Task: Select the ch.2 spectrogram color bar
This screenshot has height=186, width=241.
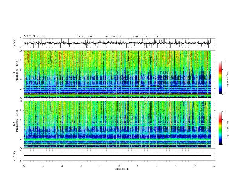Action: click(220, 128)
